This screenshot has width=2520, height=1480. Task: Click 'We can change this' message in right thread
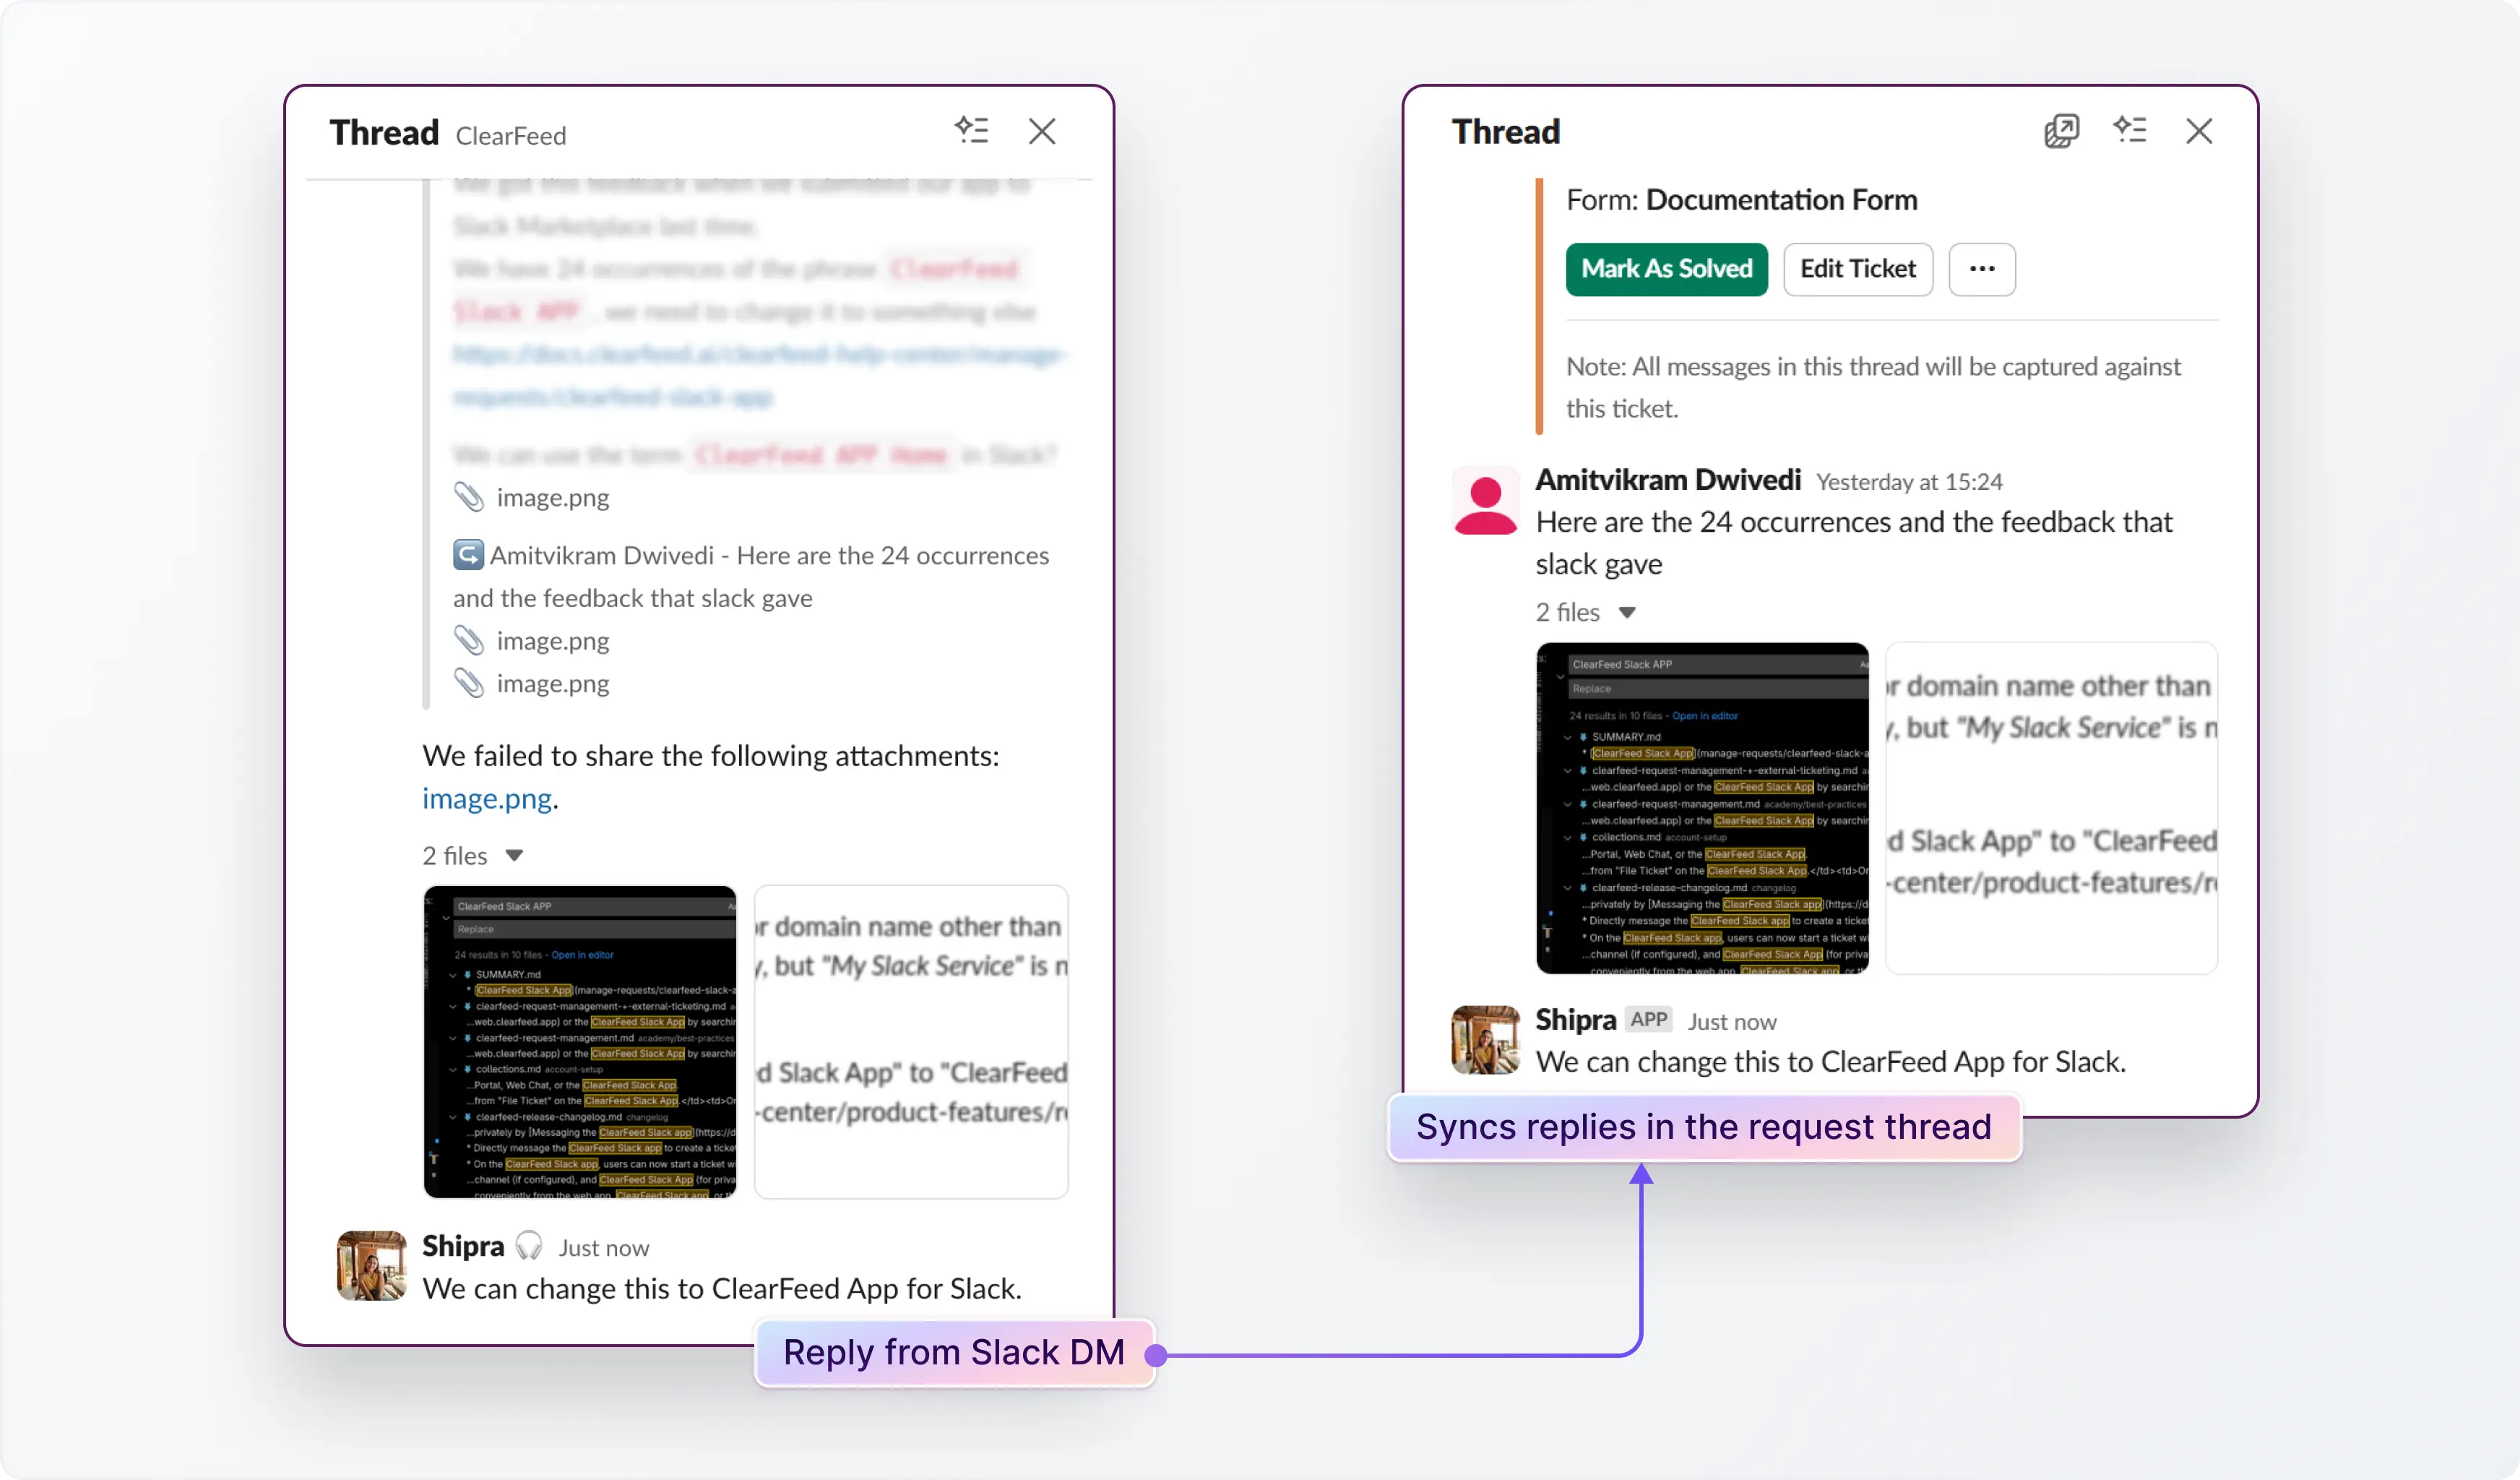click(1831, 1062)
